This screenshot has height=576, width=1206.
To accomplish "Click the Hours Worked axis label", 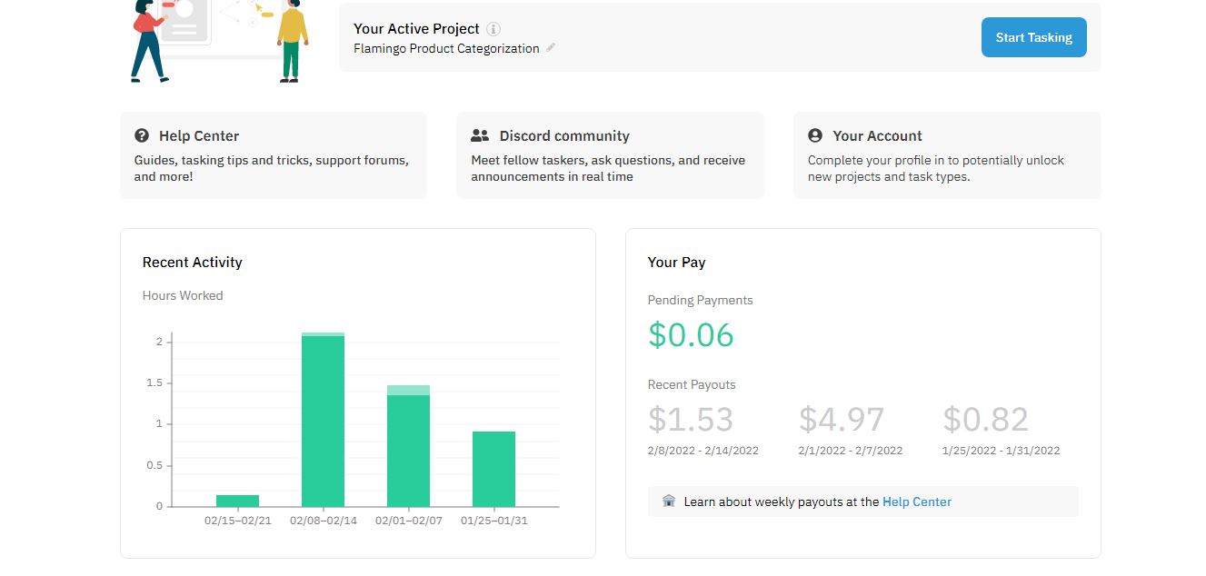I will 182,294.
